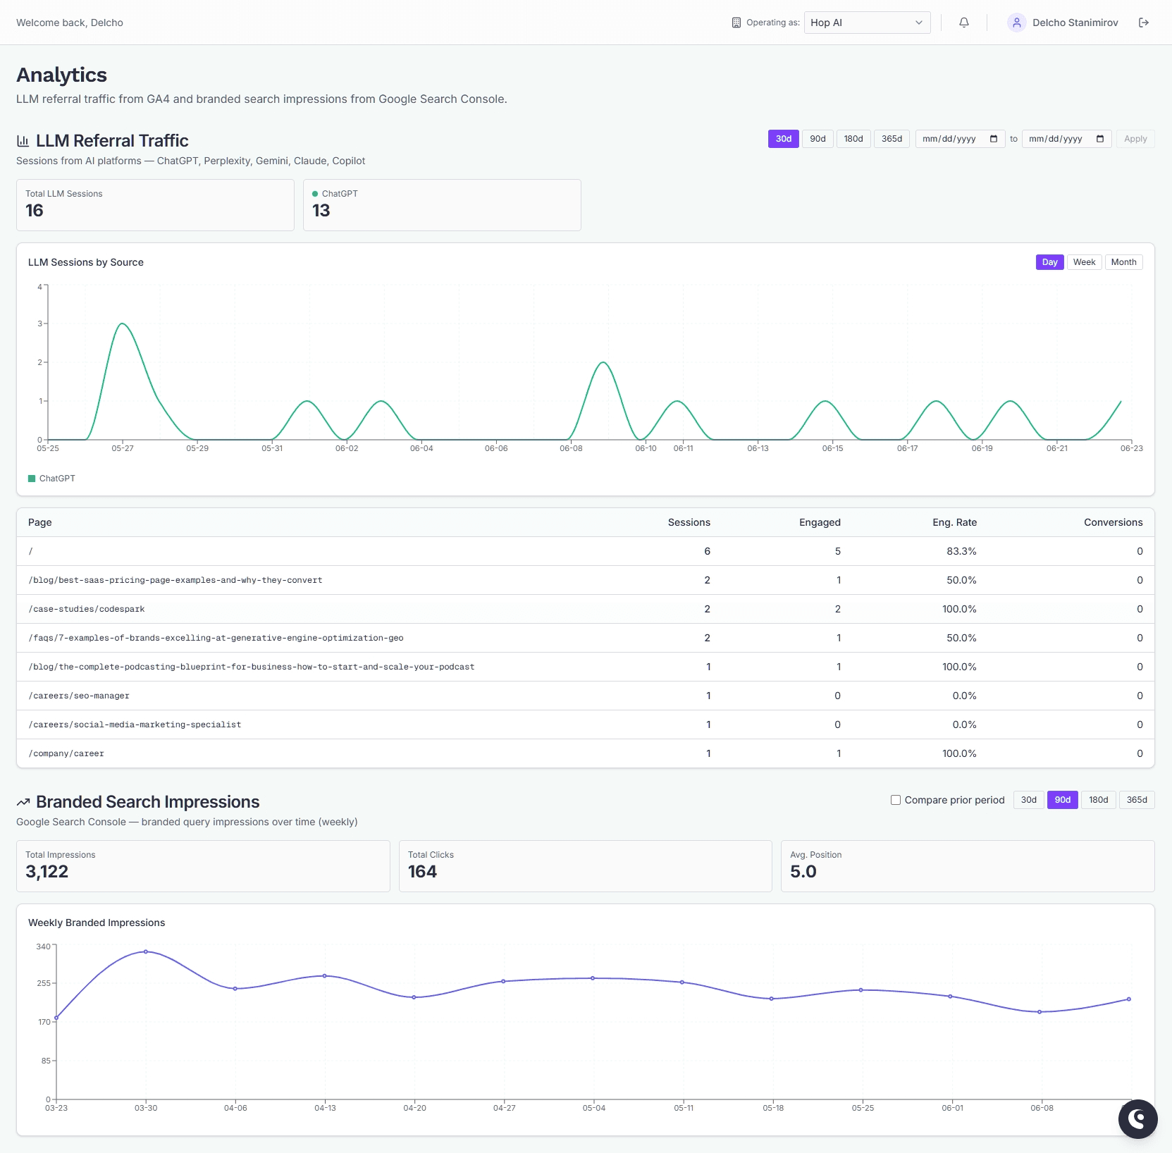Screen dimensions: 1172x1153
Task: Click the 05-27 peak on LLM sessions chart
Action: click(x=123, y=323)
